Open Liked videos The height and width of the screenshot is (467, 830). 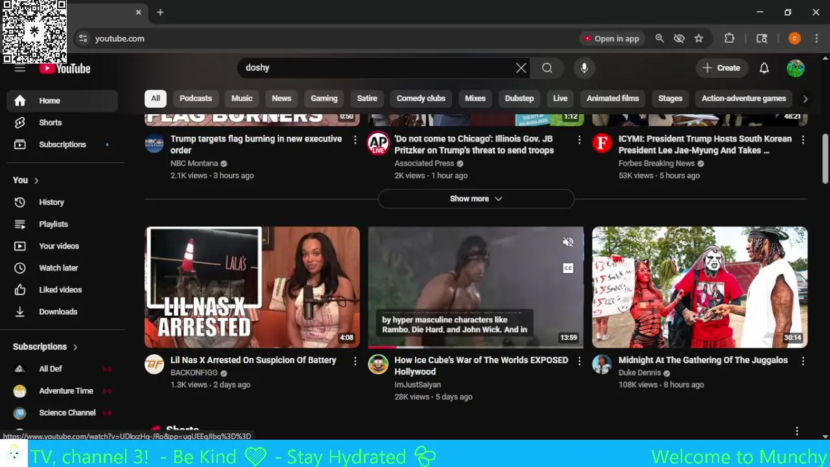62,290
